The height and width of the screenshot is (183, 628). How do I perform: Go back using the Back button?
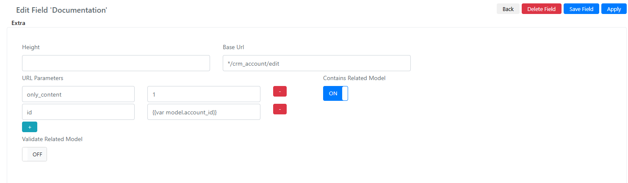[x=508, y=9]
